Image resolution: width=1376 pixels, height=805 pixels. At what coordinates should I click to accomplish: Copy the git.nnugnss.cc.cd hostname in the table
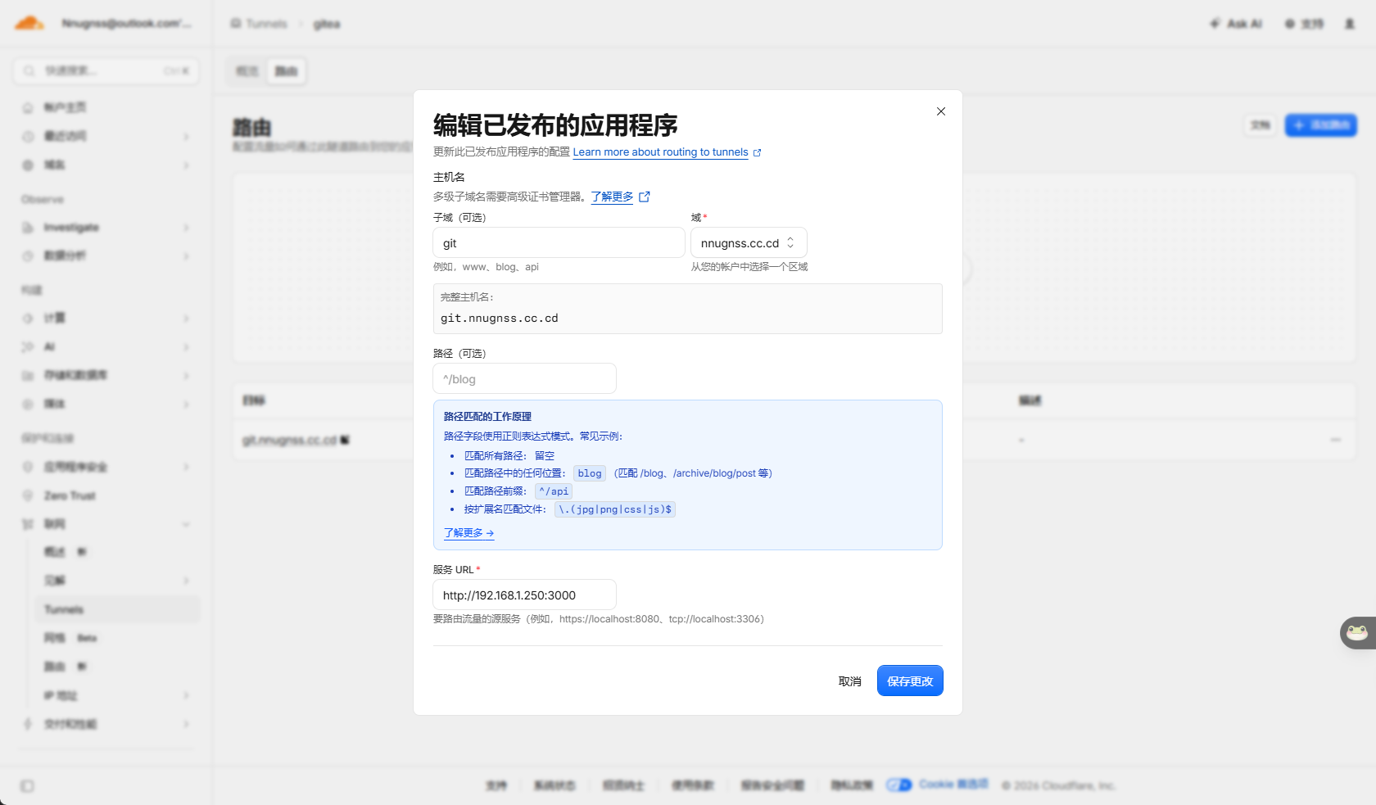(x=345, y=440)
